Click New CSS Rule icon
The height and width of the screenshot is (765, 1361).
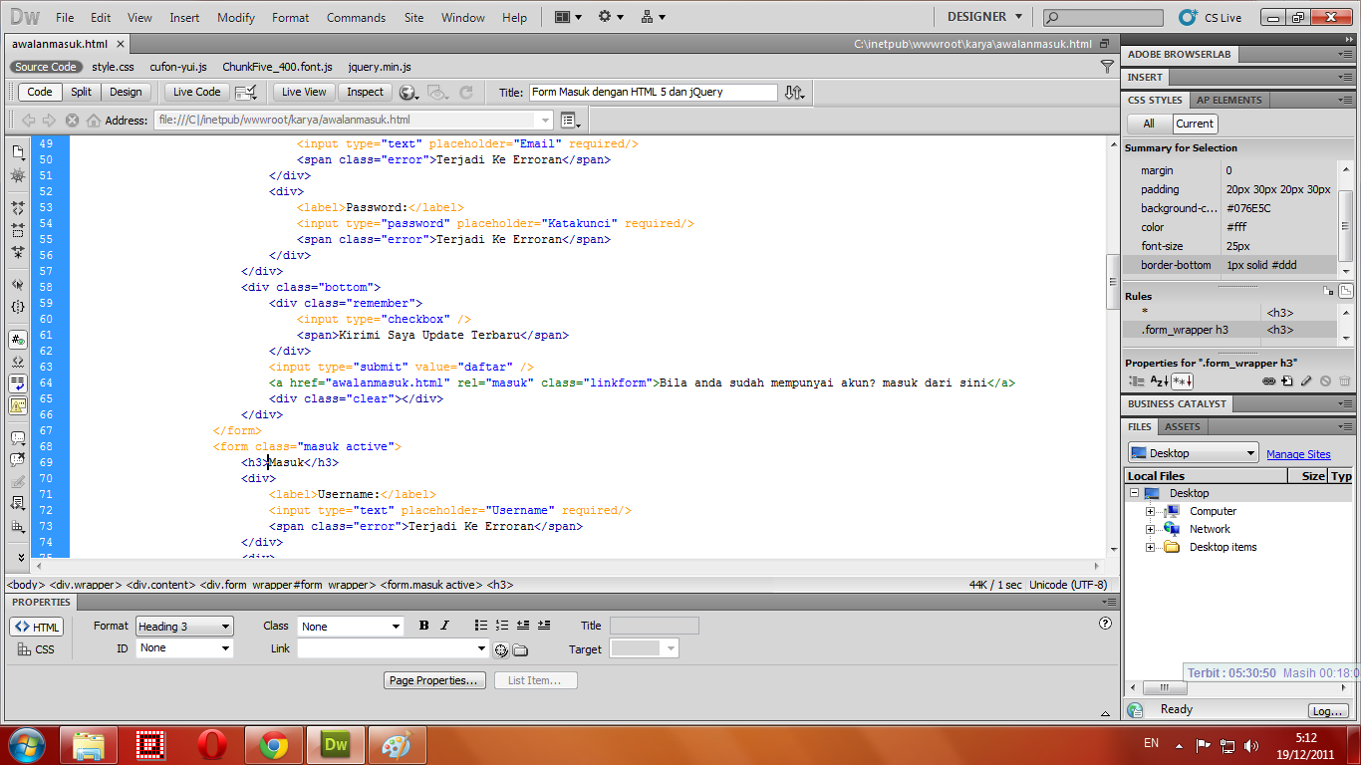1287,381
